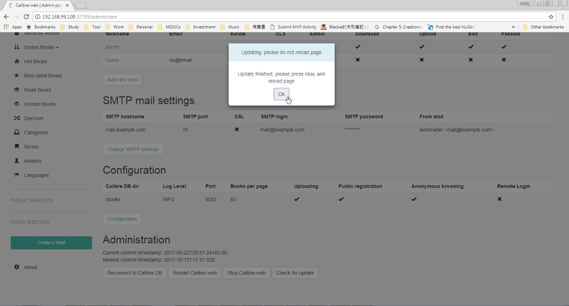Screen dimensions: 569x306
Task: Go to Read Books in the sidebar
Action: point(38,90)
